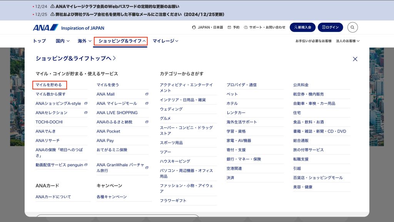The width and height of the screenshot is (394, 222).
Task: Open 法人のお客様 corporate dropdown
Action: pyautogui.click(x=347, y=41)
